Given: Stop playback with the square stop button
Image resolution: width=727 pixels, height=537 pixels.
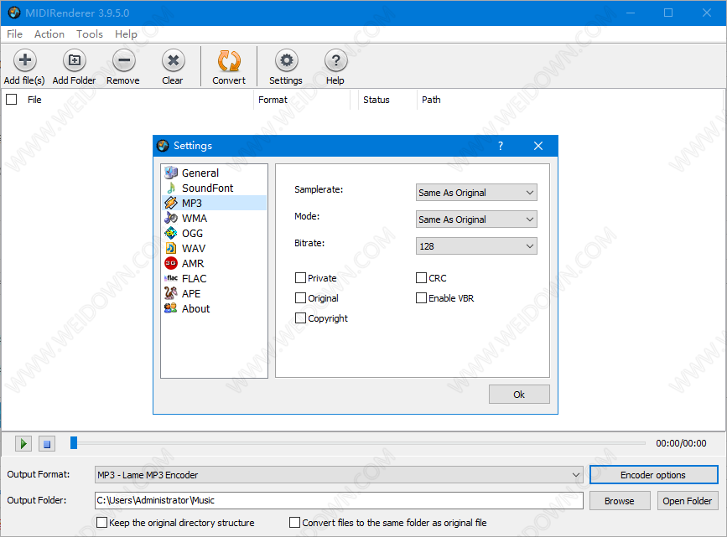Looking at the screenshot, I should pos(47,443).
